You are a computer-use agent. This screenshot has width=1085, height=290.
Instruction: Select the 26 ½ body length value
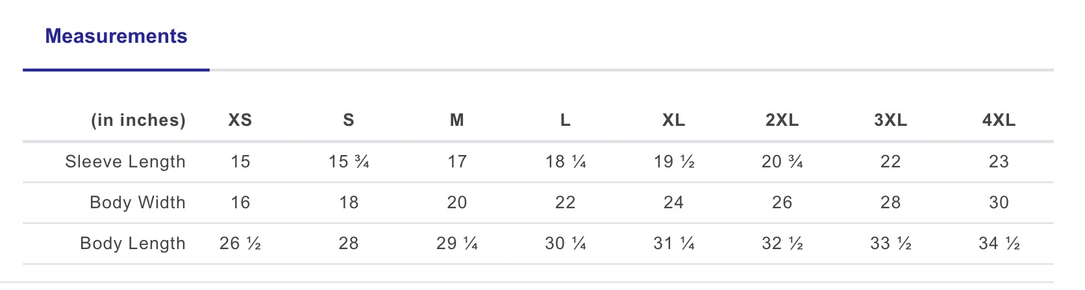point(240,243)
